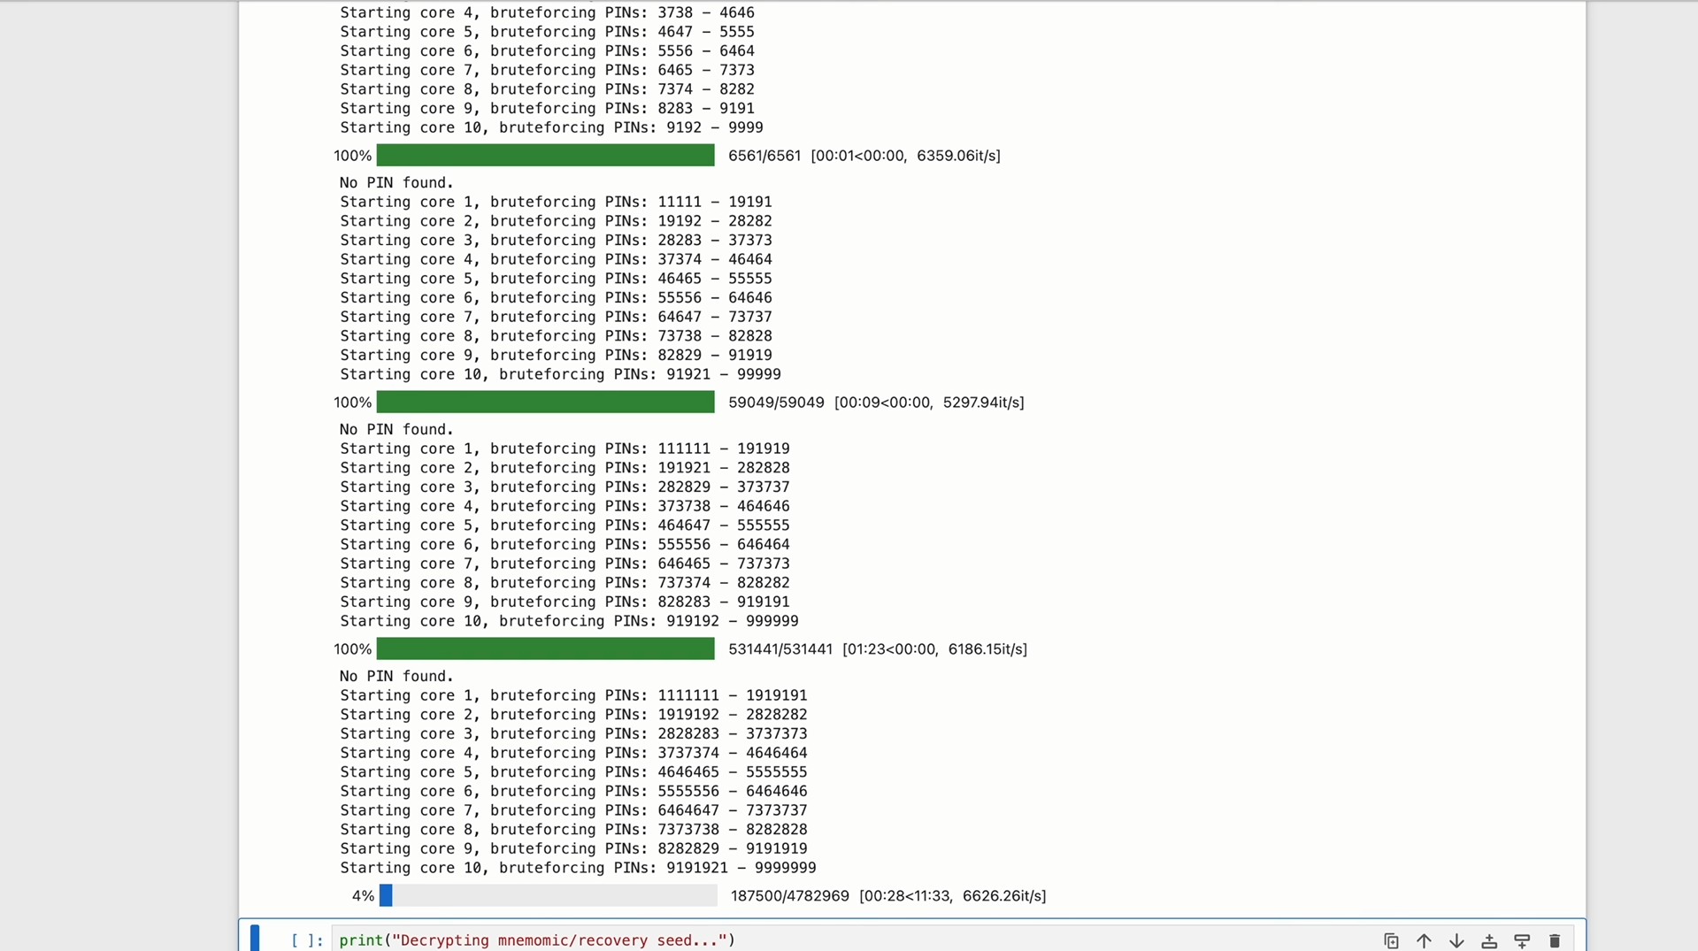This screenshot has width=1698, height=951.
Task: Move the print cell down
Action: pos(1456,940)
